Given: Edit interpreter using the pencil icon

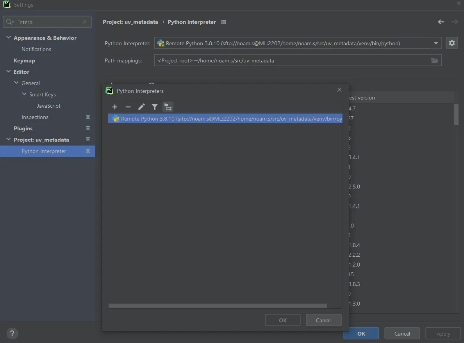Looking at the screenshot, I should (141, 107).
